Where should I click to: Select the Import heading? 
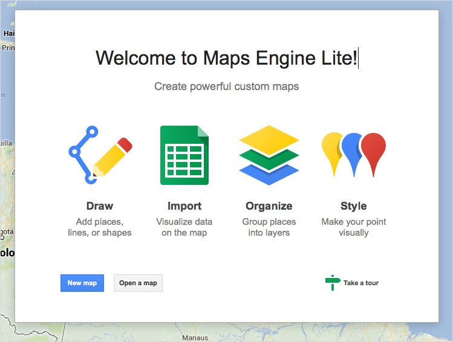pos(184,206)
